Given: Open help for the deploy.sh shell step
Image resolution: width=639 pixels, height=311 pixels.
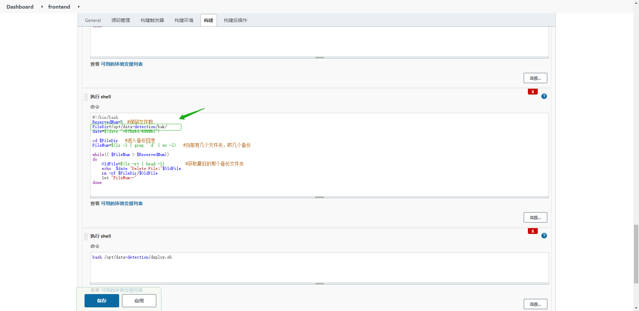Looking at the screenshot, I should [544, 236].
